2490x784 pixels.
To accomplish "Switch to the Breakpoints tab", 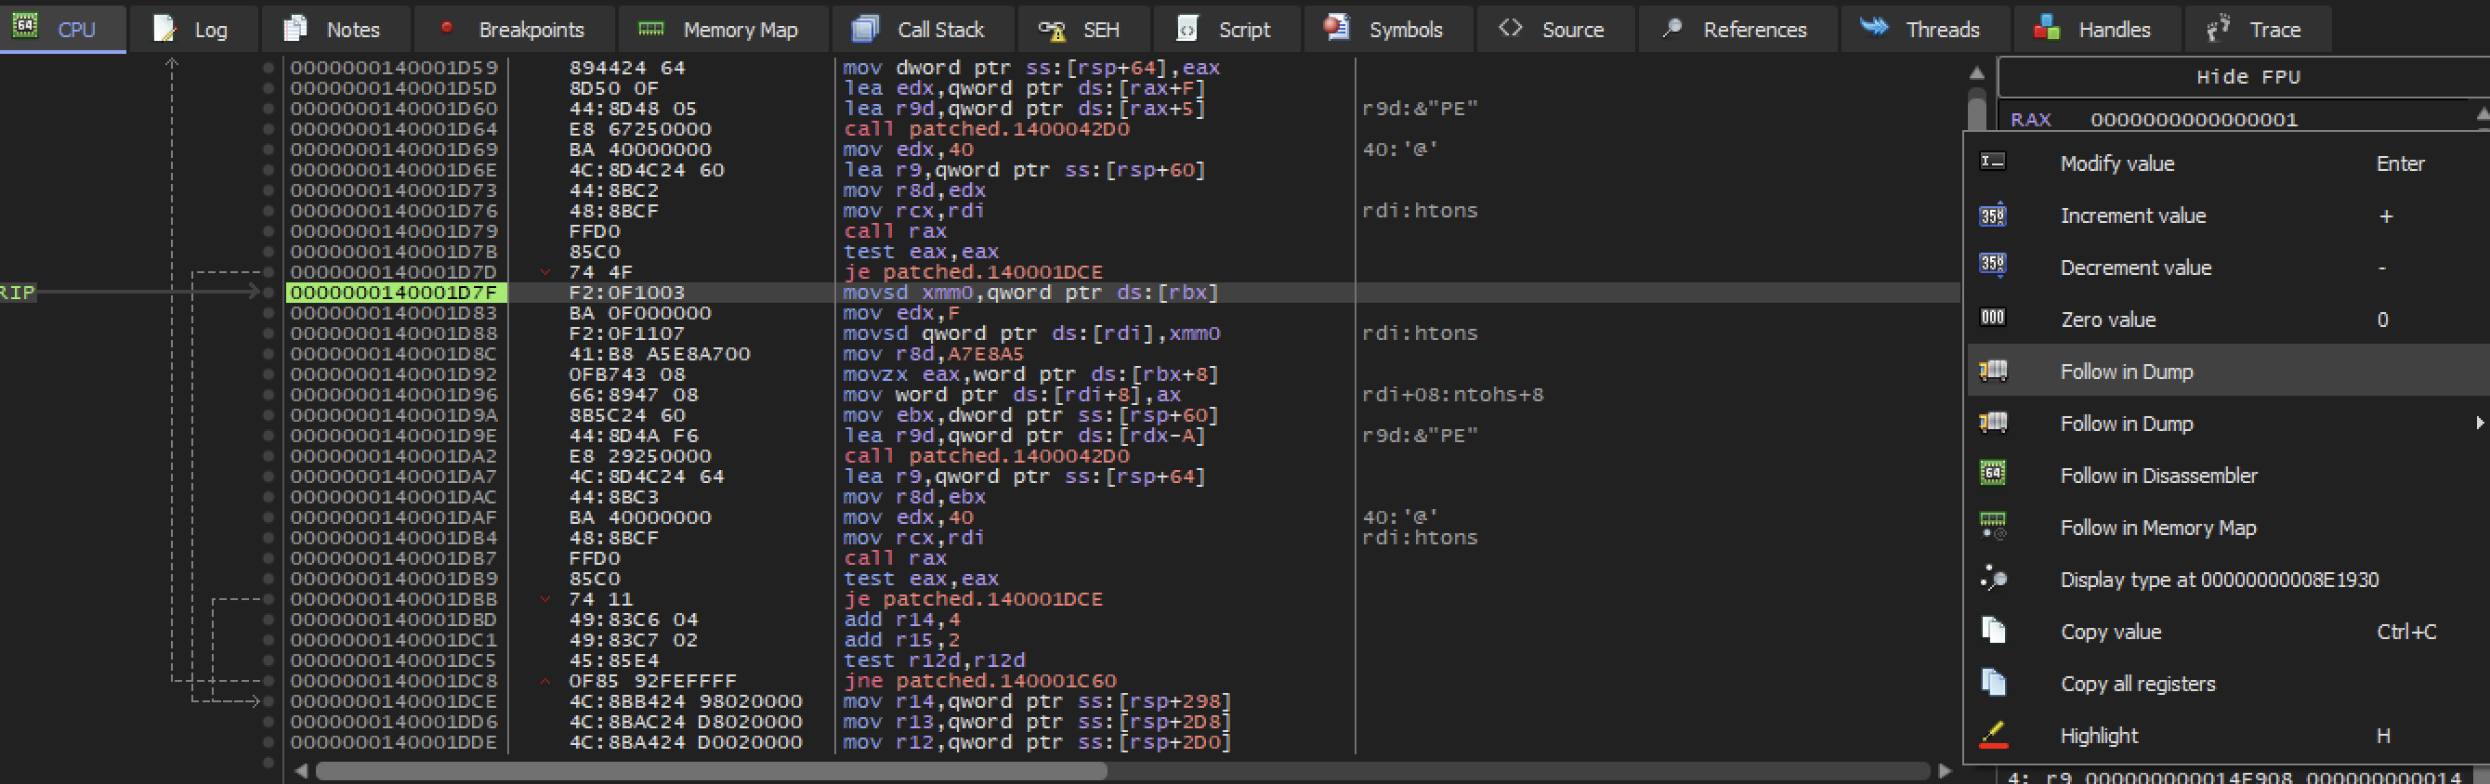I will (514, 29).
